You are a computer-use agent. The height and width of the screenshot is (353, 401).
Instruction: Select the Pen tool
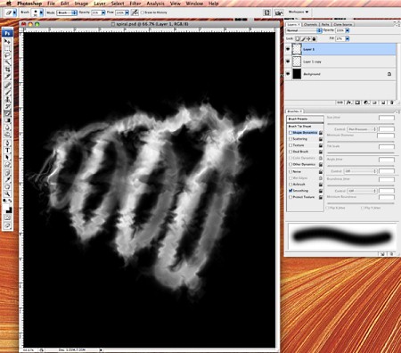[7, 144]
